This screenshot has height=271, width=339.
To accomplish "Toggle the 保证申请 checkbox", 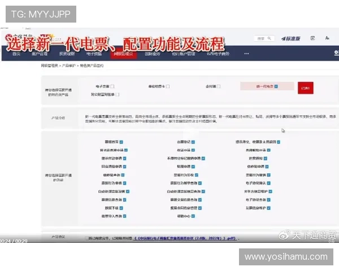I will [193, 150].
